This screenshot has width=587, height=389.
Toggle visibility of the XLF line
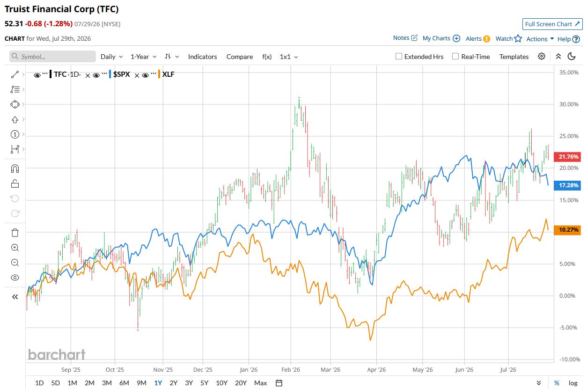pyautogui.click(x=146, y=75)
